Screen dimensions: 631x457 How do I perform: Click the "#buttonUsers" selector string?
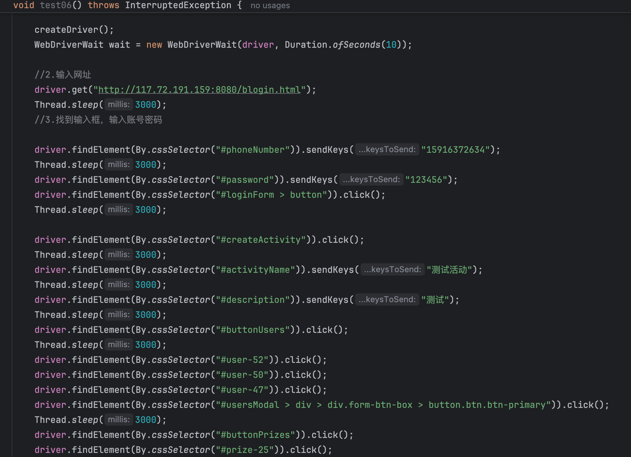[253, 330]
